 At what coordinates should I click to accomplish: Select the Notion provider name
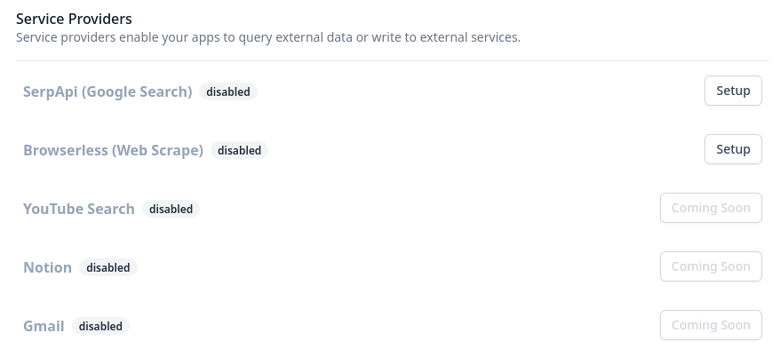tap(47, 267)
